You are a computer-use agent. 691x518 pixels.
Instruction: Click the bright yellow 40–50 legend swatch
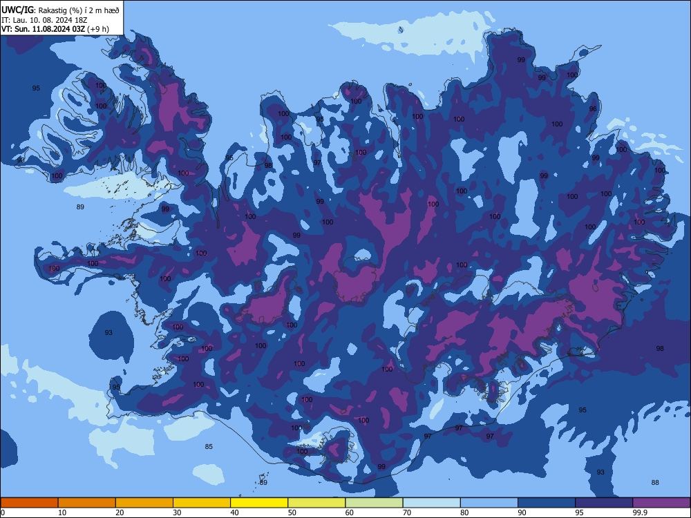click(259, 503)
